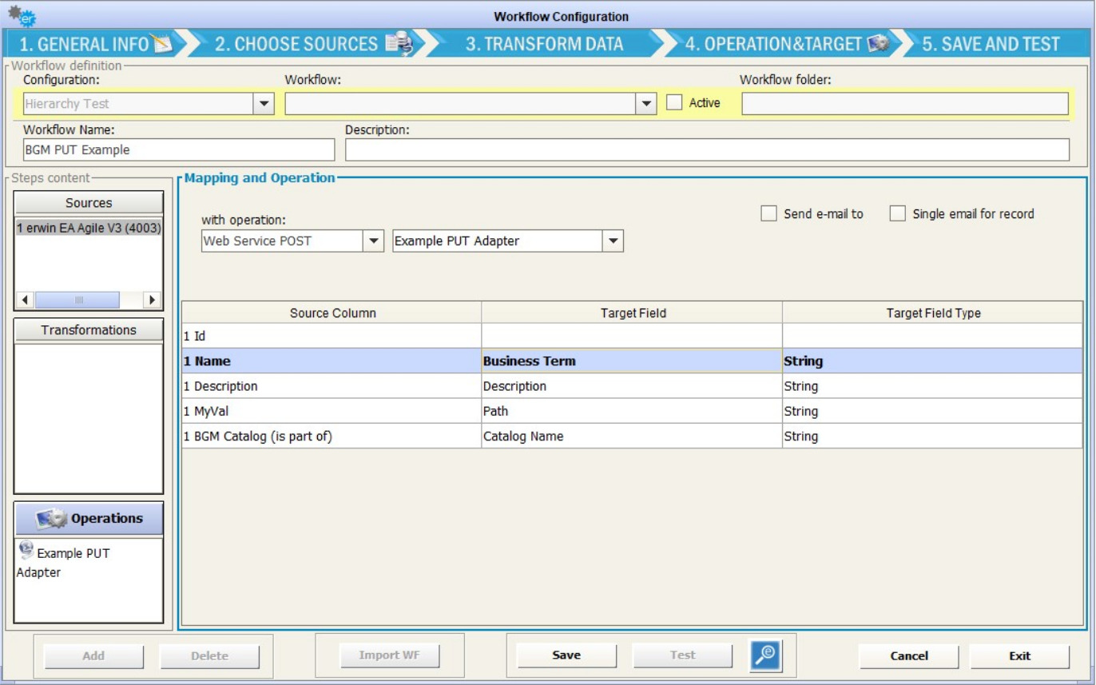Click the notepad icon on General Info step
1096x685 pixels.
point(162,44)
